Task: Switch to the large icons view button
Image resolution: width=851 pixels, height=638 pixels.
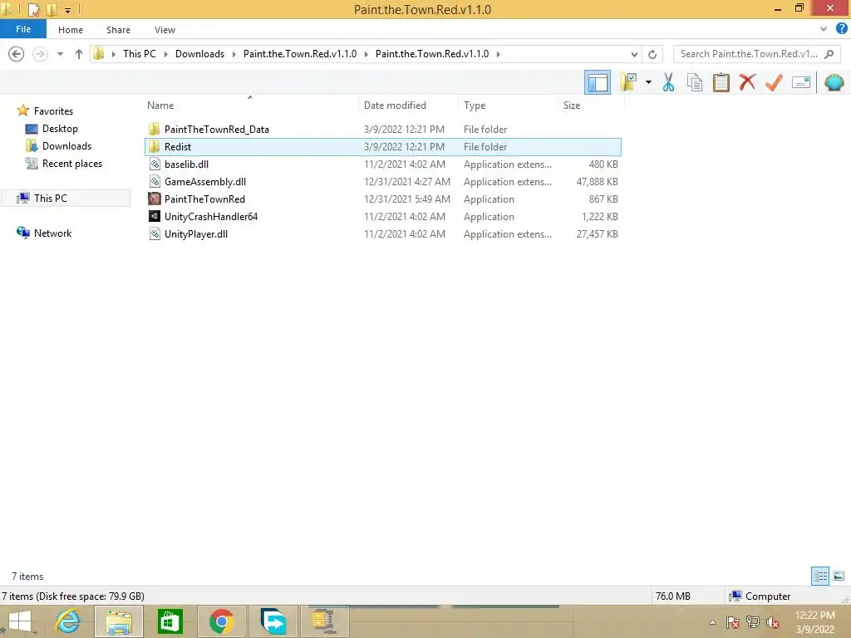Action: [x=839, y=576]
